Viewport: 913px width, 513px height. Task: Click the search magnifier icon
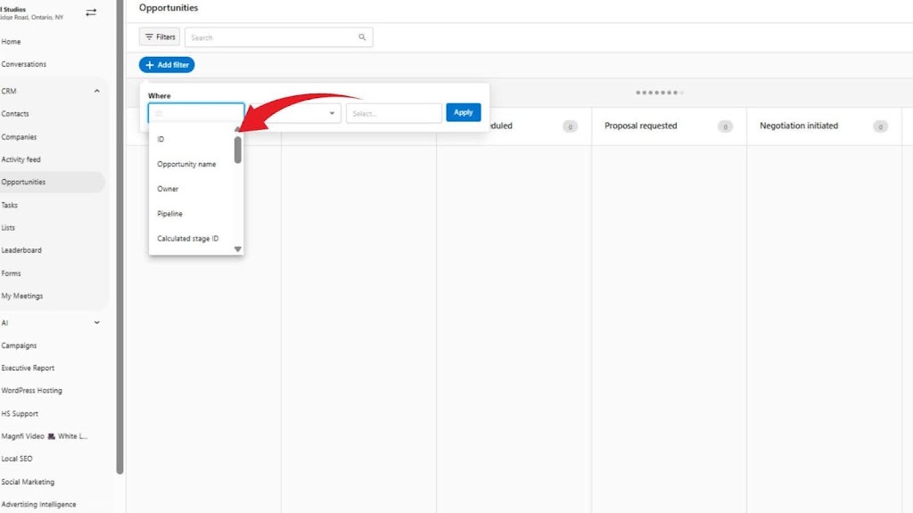click(362, 37)
